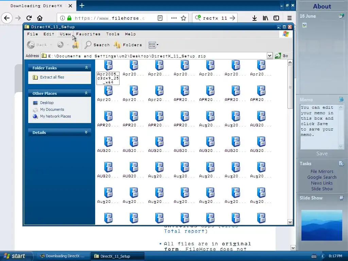Open the address bar dropdown arrow

[269, 56]
